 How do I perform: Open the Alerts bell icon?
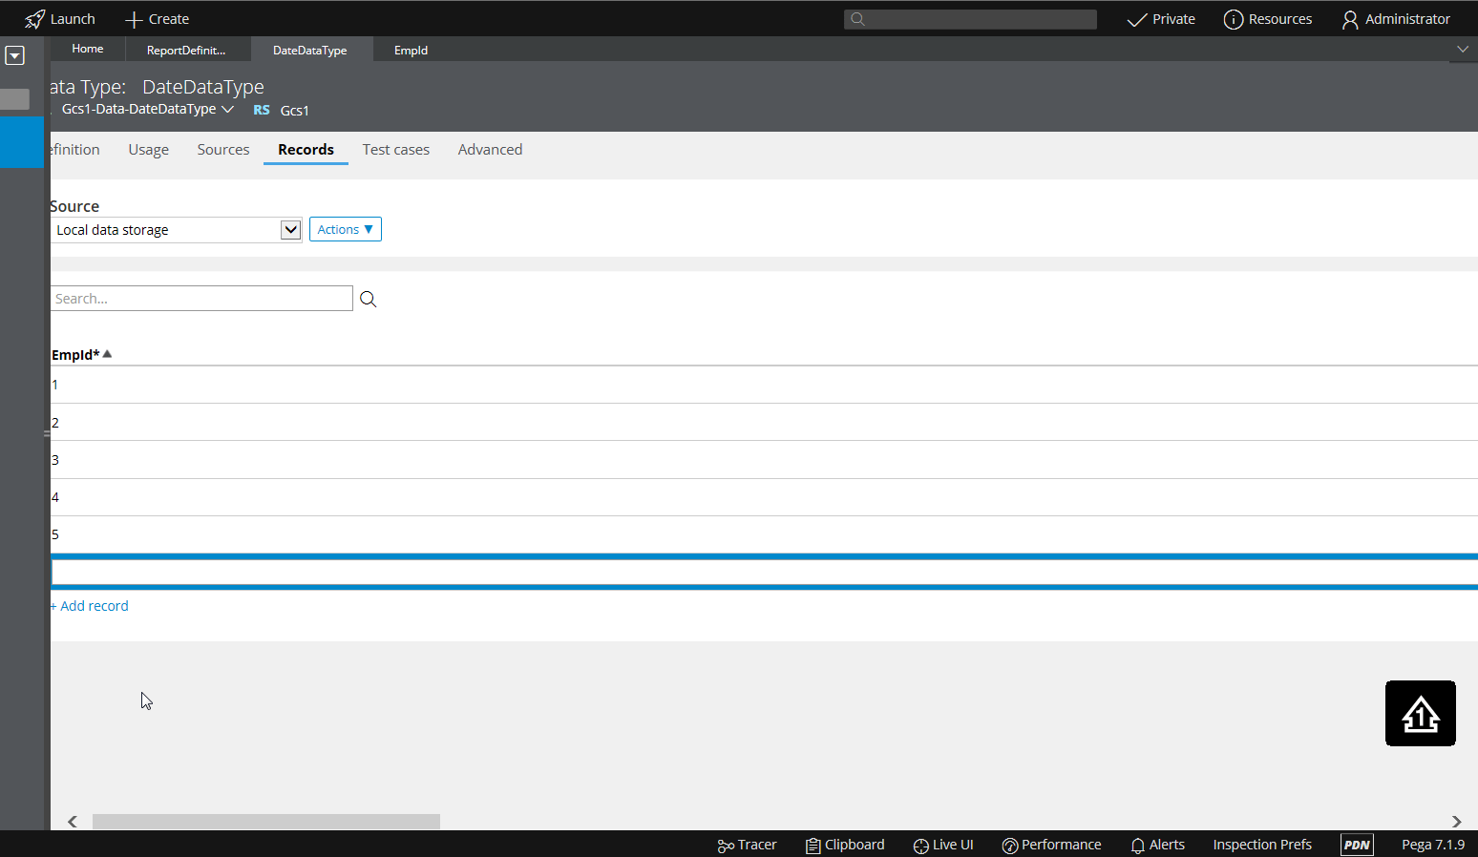pos(1137,846)
